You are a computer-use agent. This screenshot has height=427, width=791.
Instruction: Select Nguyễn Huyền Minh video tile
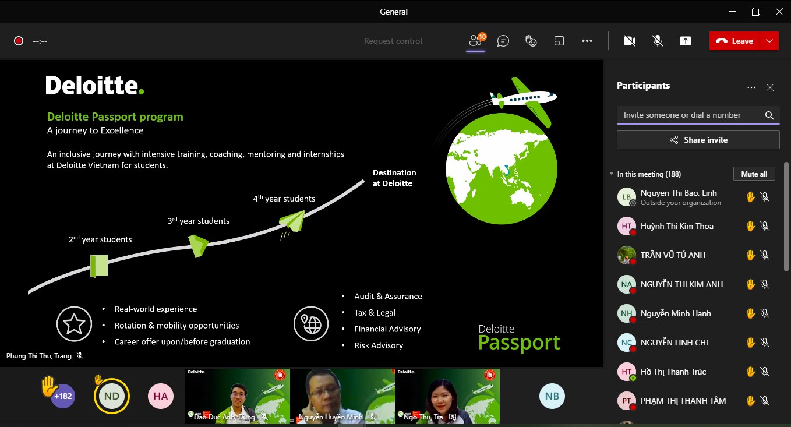point(342,396)
